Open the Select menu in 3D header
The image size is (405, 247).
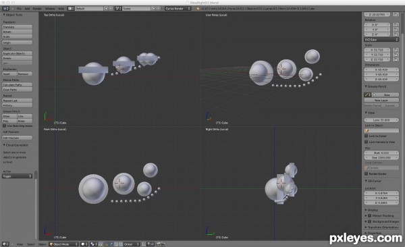tap(31, 244)
